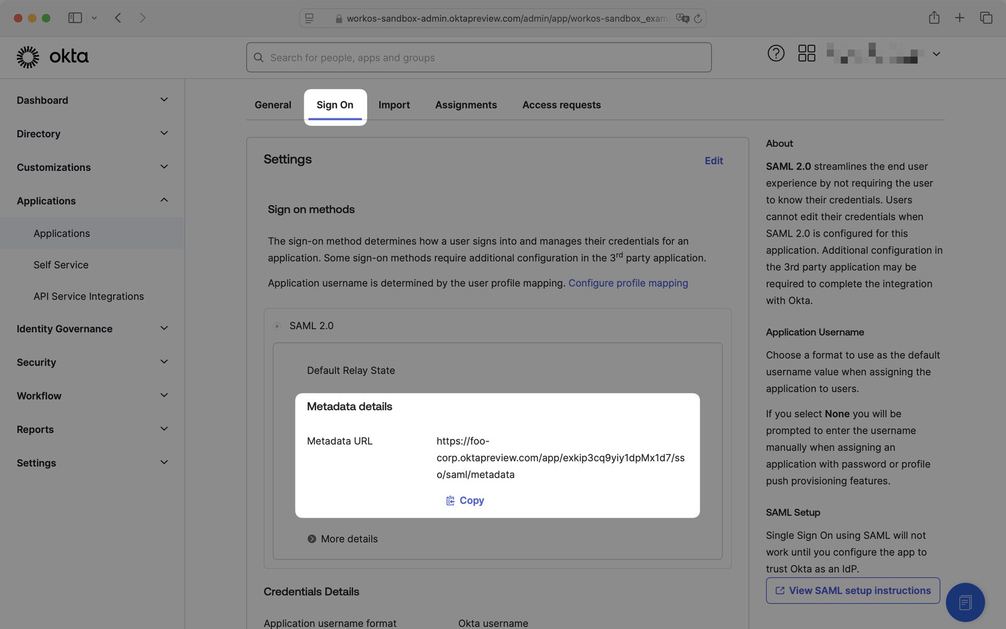Click the search magnifier icon

pos(258,57)
